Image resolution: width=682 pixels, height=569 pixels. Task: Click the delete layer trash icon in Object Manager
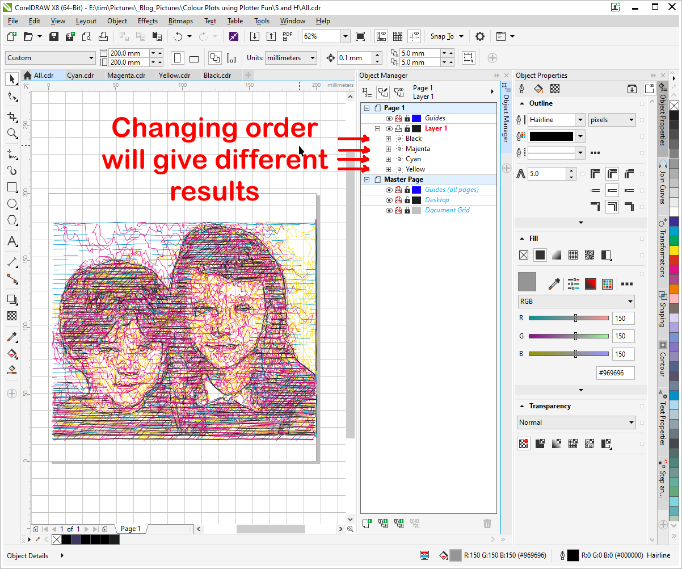coord(487,523)
